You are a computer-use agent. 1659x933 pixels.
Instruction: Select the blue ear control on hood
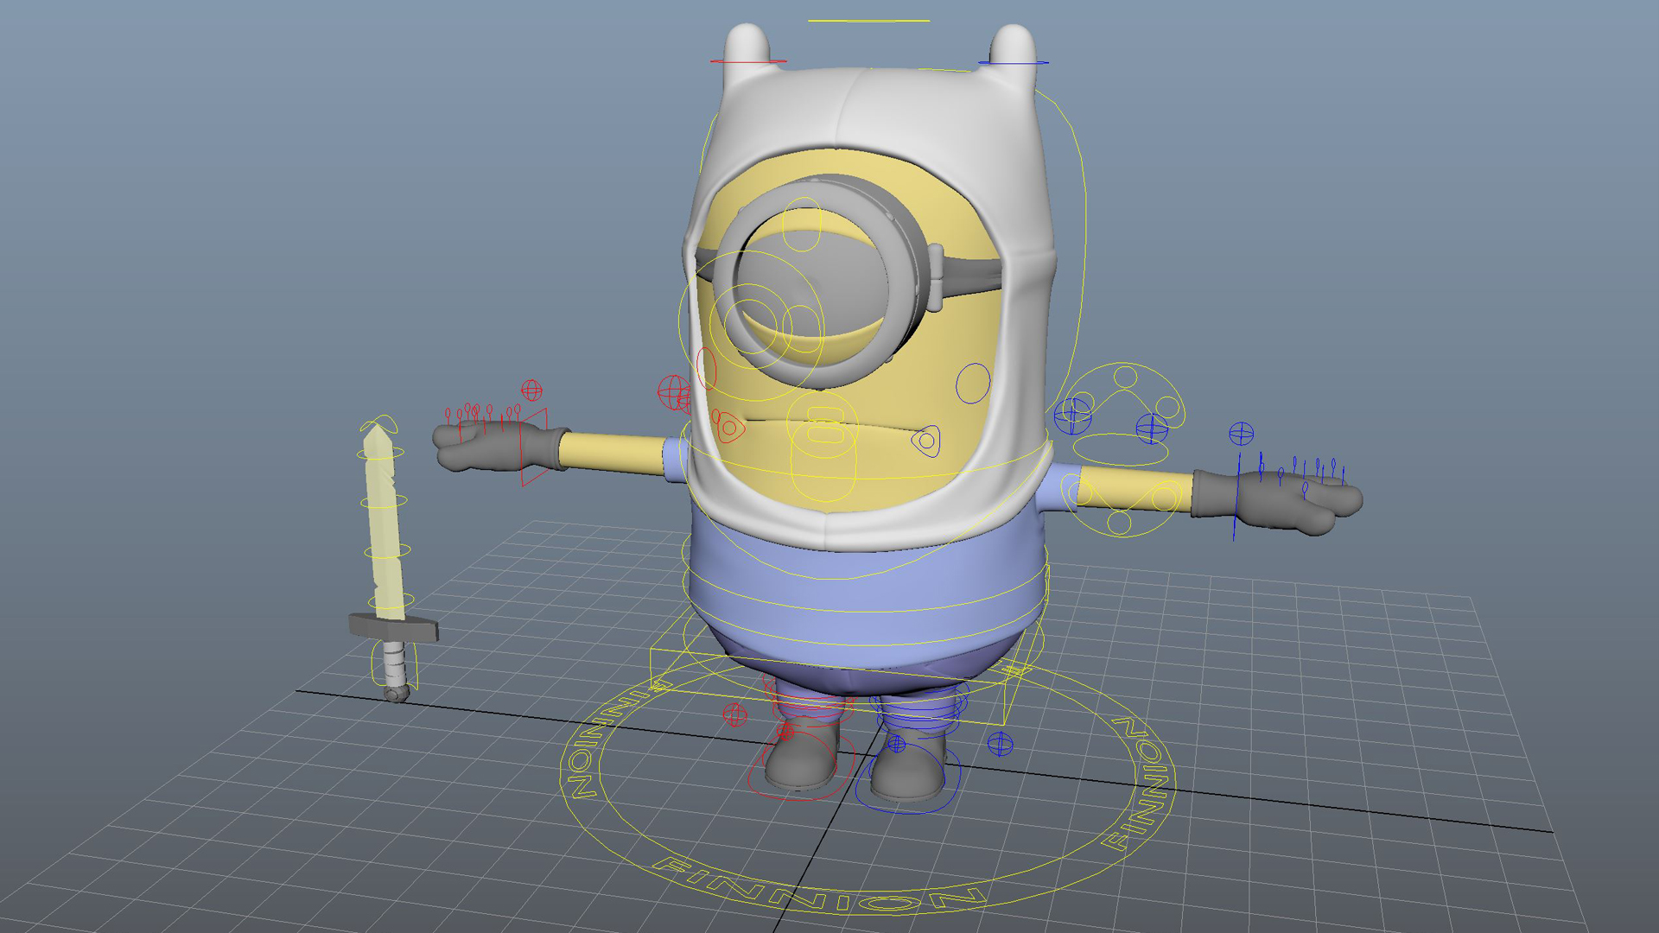(1013, 62)
